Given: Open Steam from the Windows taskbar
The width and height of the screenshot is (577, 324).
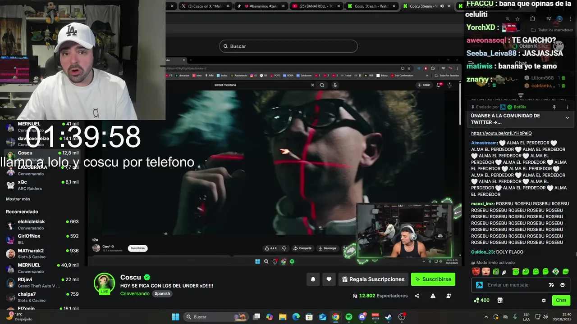Looking at the screenshot, I should (388, 317).
